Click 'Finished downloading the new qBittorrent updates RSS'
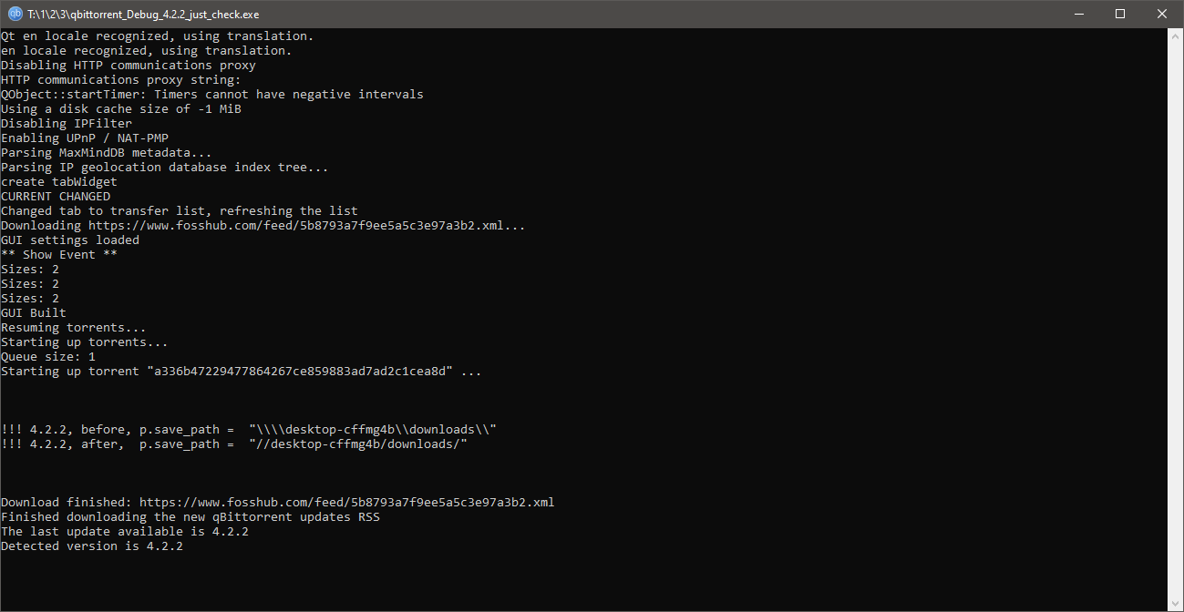 pyautogui.click(x=190, y=517)
